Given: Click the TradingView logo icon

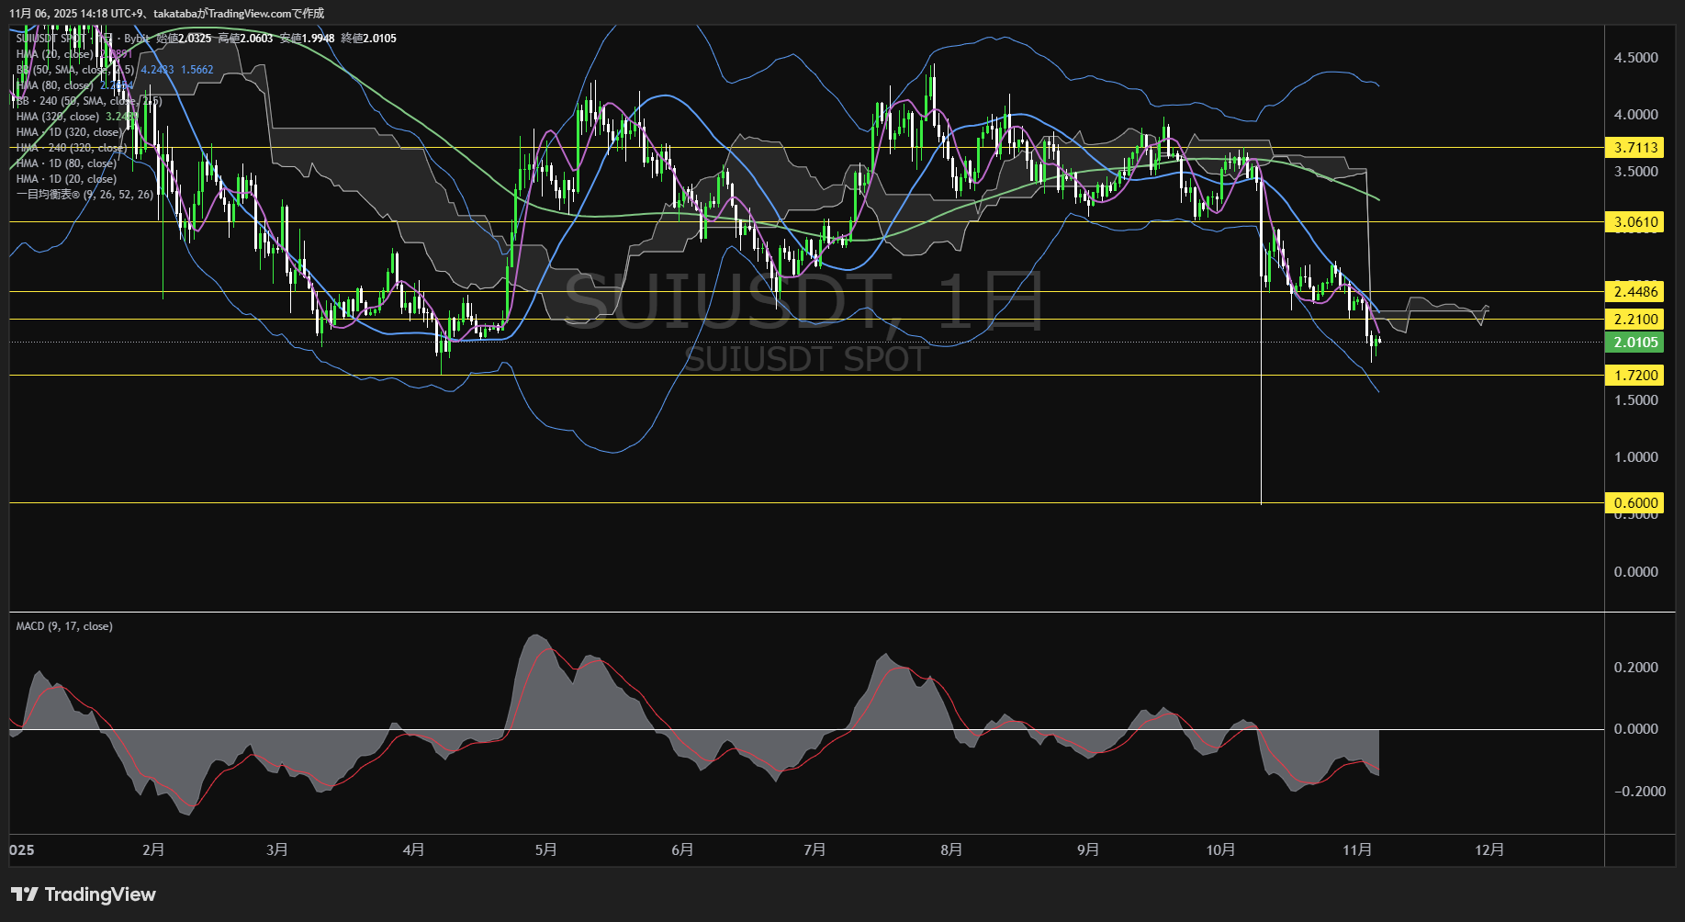Looking at the screenshot, I should pyautogui.click(x=25, y=894).
